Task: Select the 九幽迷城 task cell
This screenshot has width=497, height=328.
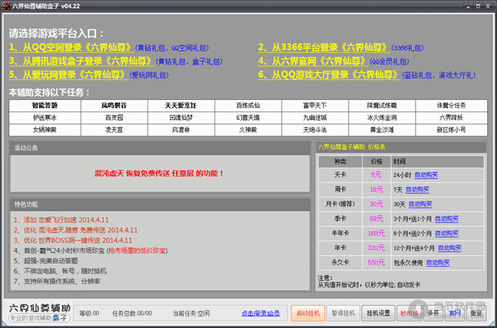Action: tap(315, 117)
